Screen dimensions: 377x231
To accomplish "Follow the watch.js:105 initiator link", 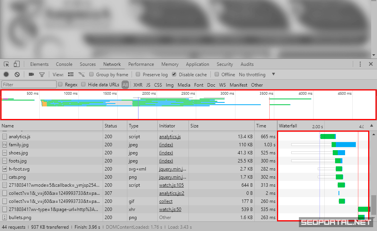I will pos(171,185).
